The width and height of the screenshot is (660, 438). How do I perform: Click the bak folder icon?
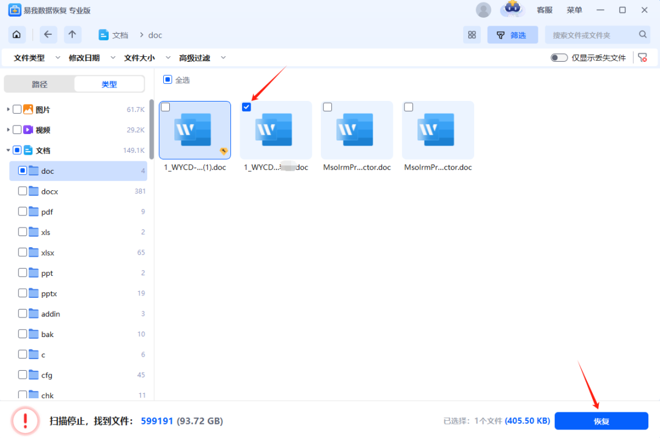coord(34,334)
